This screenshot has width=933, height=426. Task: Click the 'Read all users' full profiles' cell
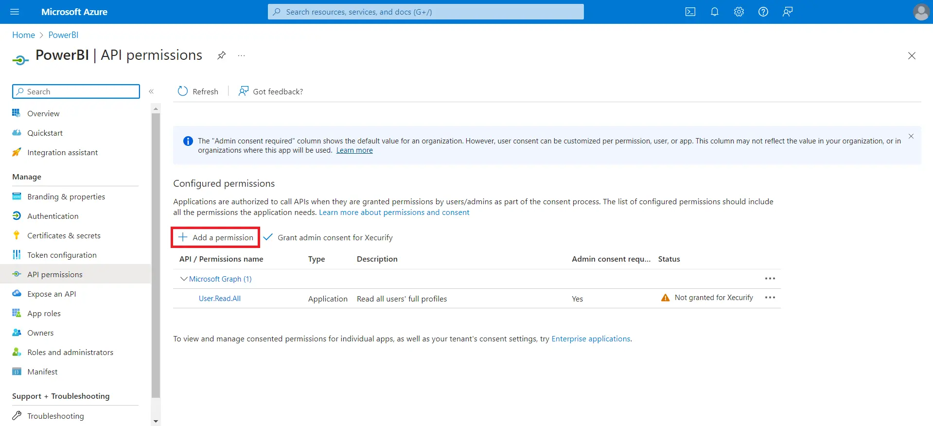coord(402,299)
